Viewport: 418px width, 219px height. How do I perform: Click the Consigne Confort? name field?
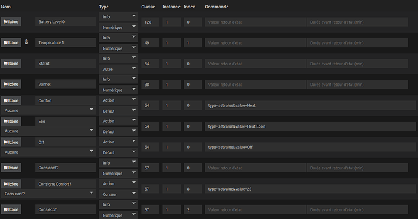point(65,184)
